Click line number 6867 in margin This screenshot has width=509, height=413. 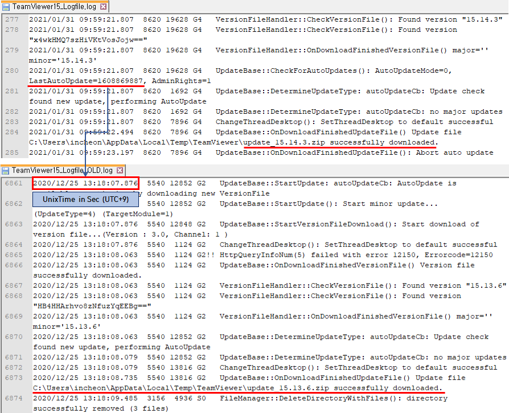coord(14,286)
